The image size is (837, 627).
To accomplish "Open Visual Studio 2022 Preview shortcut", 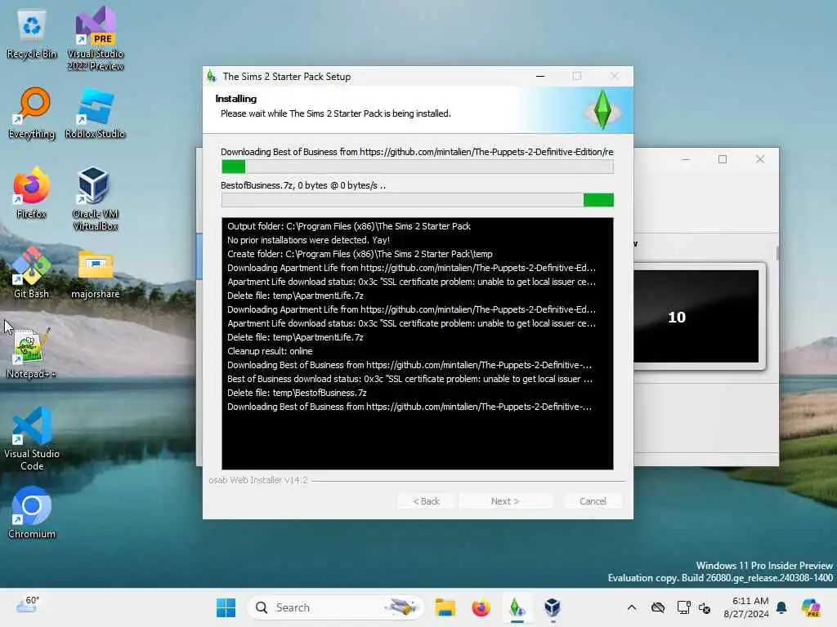I will tap(96, 38).
